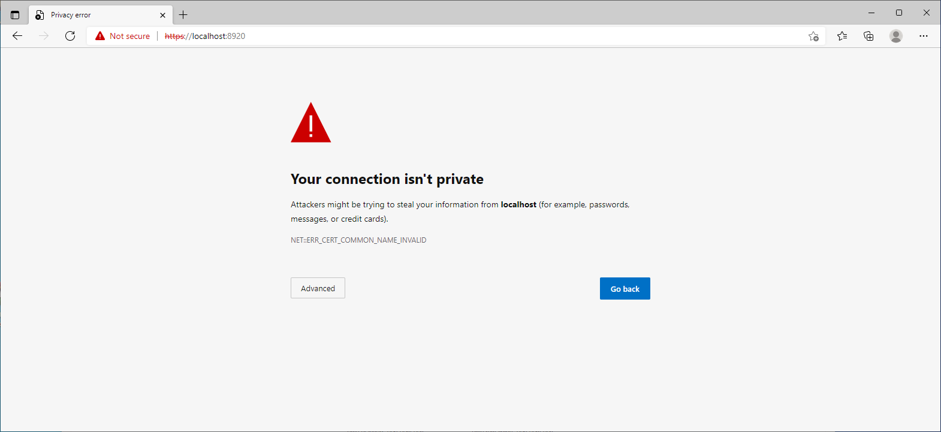941x432 pixels.
Task: Open the Collections icon
Action: pos(868,36)
